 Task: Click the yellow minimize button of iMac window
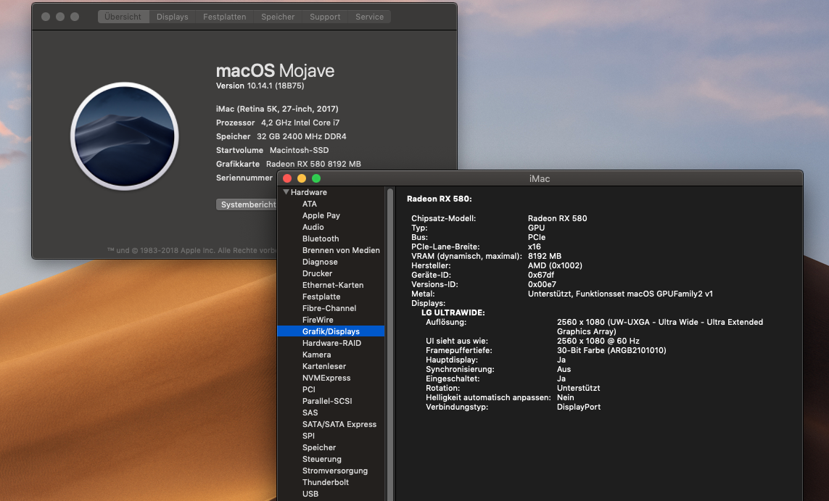pos(302,178)
